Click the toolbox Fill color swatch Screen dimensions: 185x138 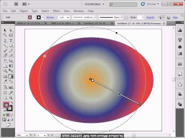coord(6,105)
